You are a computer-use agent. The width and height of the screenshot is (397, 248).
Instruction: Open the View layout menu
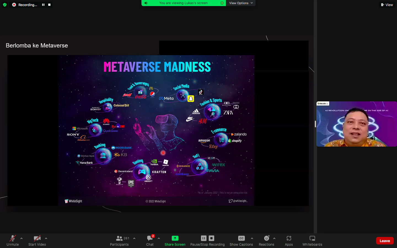tap(387, 5)
